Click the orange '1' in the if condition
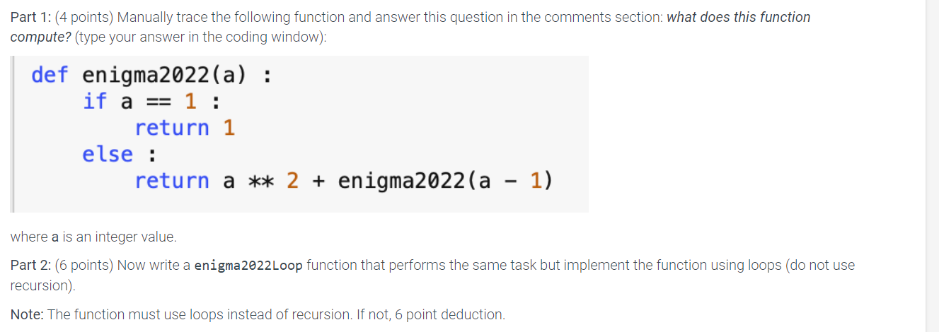Image resolution: width=939 pixels, height=332 pixels. point(190,102)
